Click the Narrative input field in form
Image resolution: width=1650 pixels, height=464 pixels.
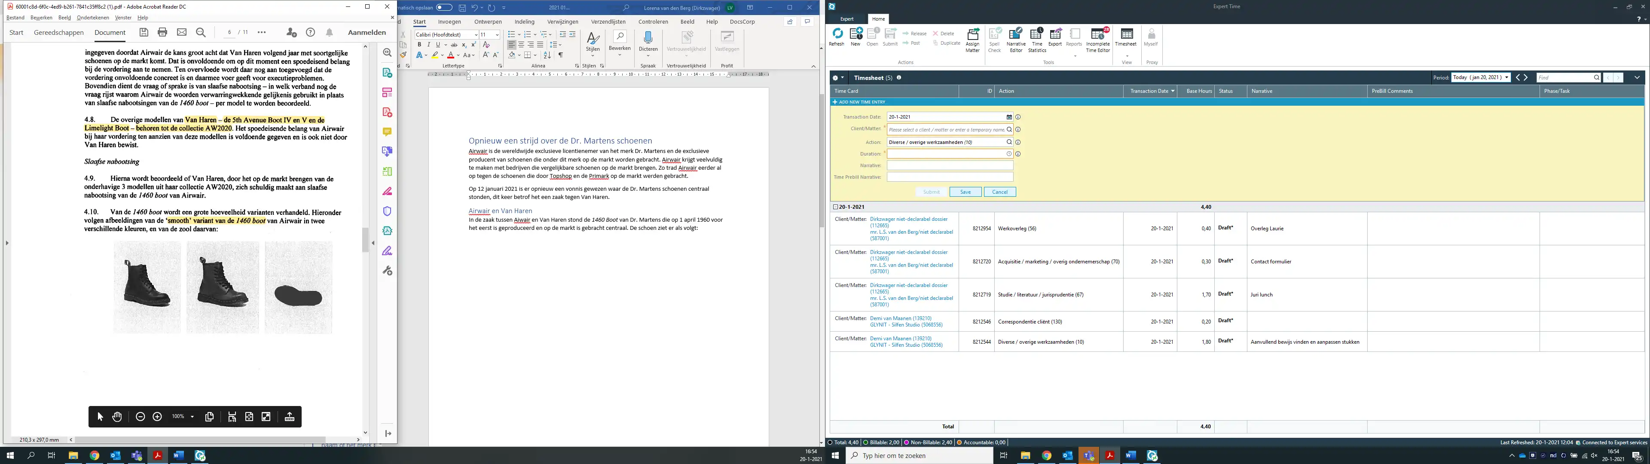(x=950, y=165)
